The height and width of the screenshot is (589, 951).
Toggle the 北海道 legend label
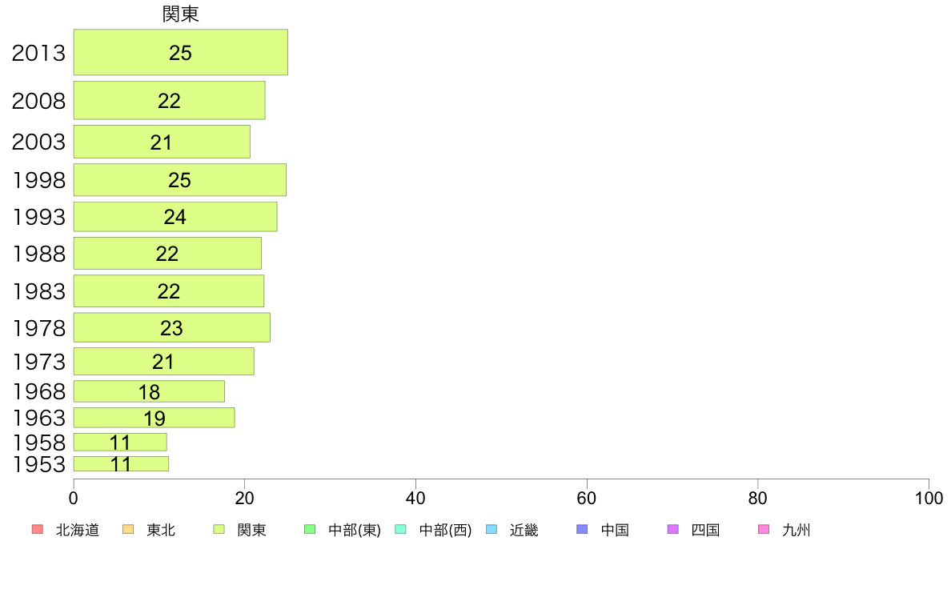point(78,530)
